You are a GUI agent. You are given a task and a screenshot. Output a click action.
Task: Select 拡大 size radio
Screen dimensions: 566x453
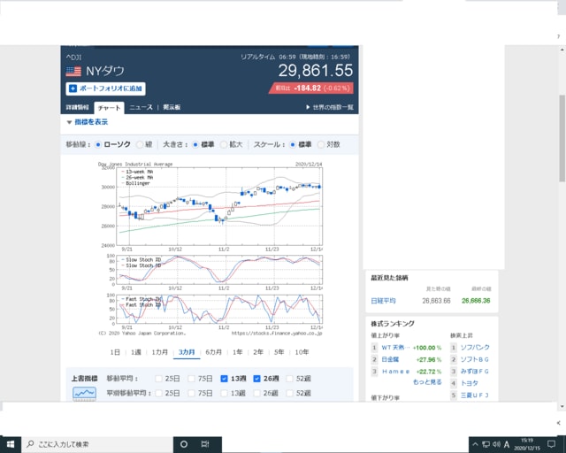(x=224, y=144)
